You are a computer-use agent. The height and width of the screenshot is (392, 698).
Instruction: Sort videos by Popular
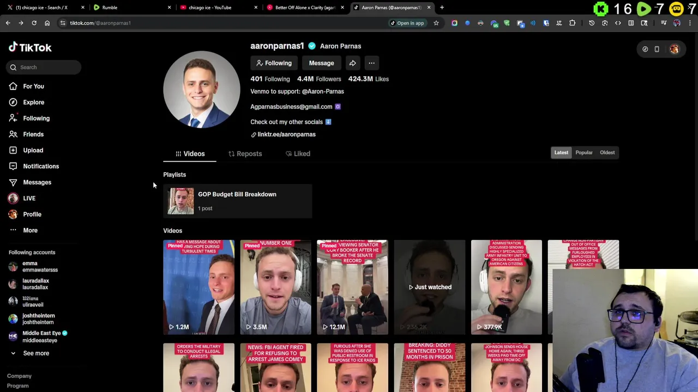pyautogui.click(x=584, y=152)
